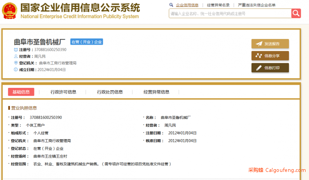This screenshot has height=180, width=309.
Task: Click the 经营范围 description text
Action: [102, 164]
